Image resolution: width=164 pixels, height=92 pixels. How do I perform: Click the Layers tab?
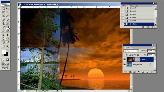coord(127,48)
